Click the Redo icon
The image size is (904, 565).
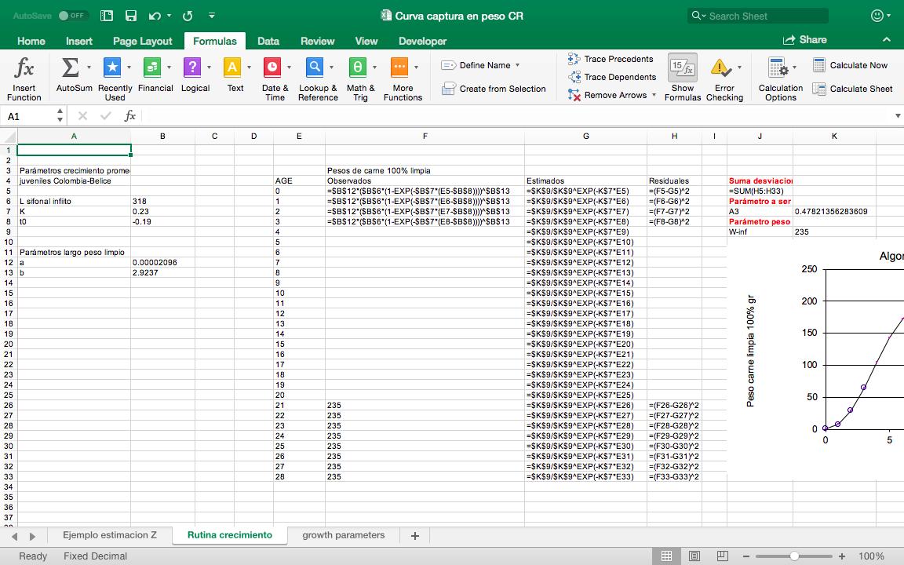pyautogui.click(x=188, y=16)
